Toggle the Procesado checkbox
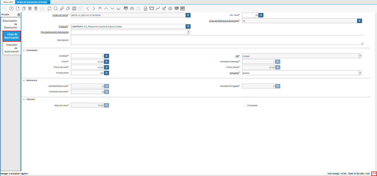This screenshot has height=176, width=377. (x=245, y=105)
